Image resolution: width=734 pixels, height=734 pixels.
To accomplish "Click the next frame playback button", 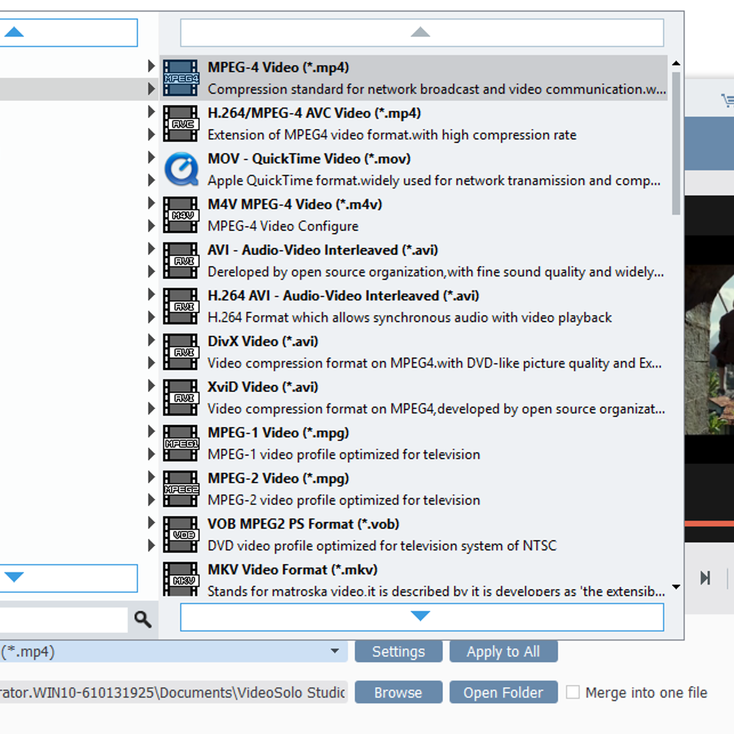I will tap(705, 578).
